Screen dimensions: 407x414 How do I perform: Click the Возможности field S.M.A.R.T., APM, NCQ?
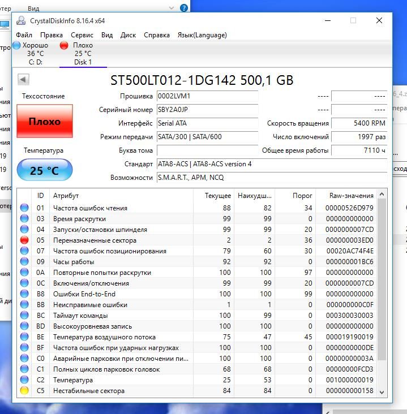272,178
